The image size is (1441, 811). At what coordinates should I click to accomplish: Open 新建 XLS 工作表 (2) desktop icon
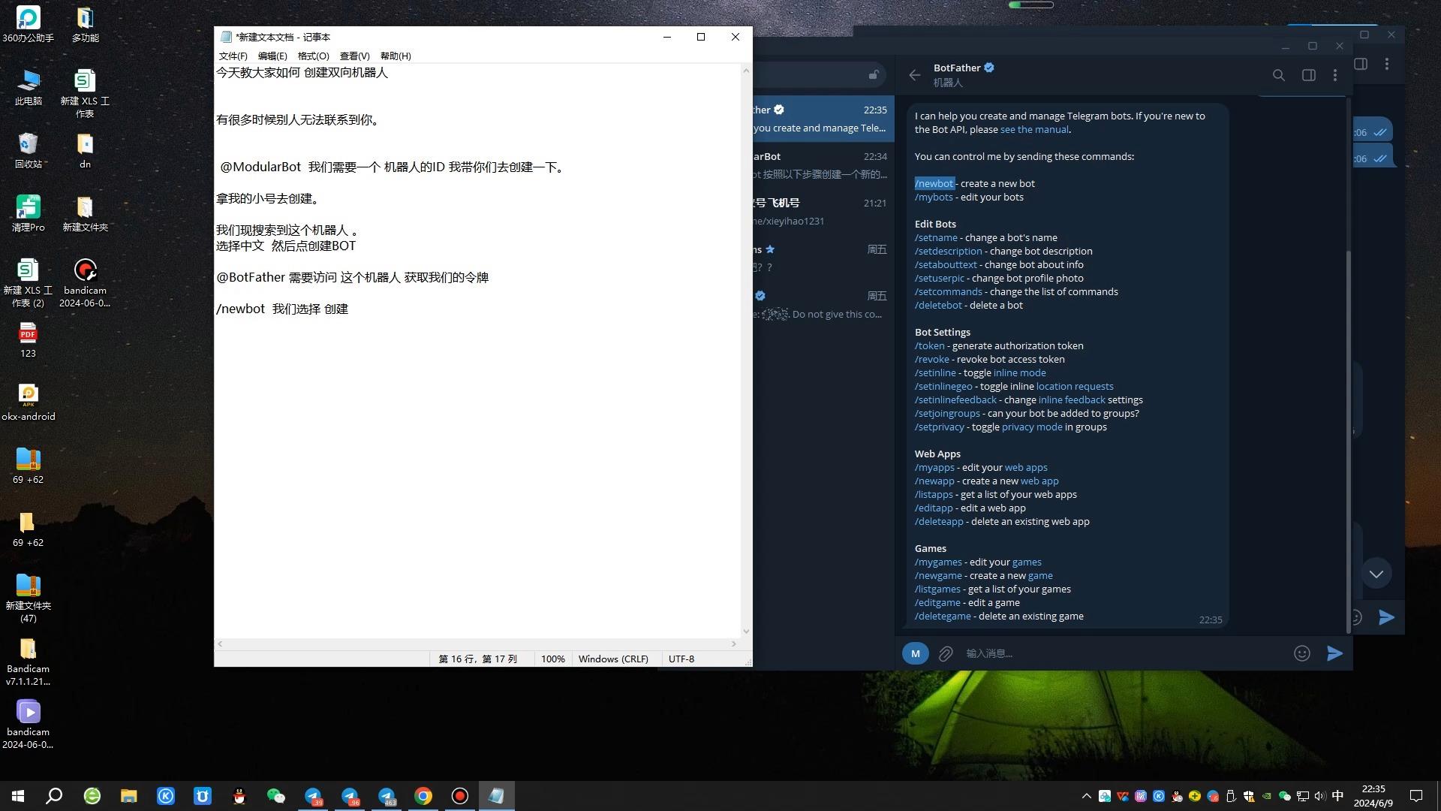[x=29, y=282]
